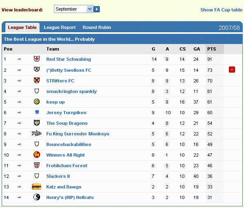
Task: Open the Show FA Cup table link
Action: (x=221, y=10)
